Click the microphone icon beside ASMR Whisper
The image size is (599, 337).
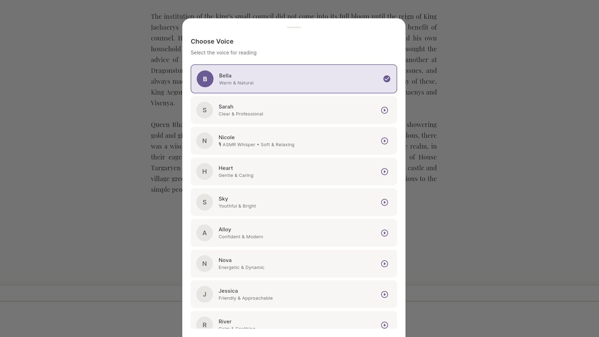click(220, 144)
